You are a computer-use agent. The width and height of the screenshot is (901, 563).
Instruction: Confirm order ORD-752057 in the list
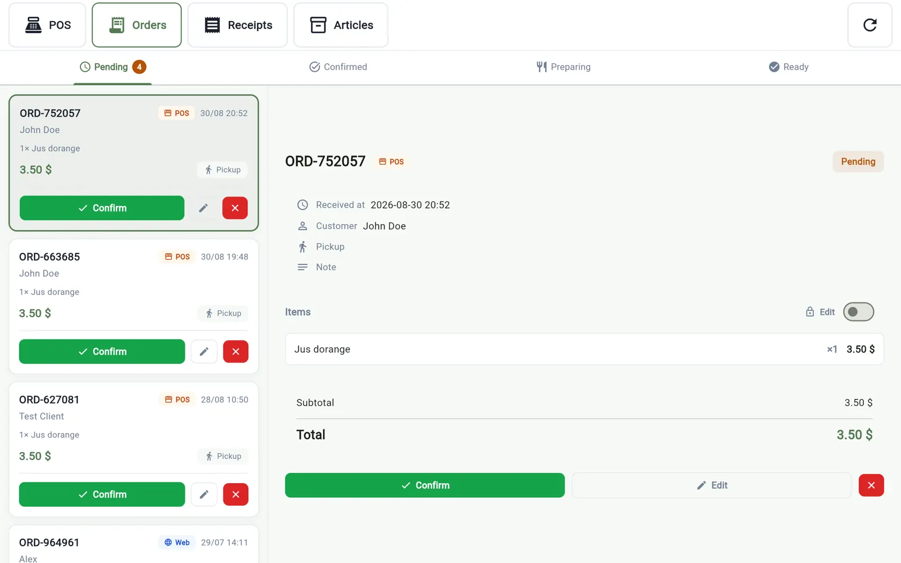102,208
